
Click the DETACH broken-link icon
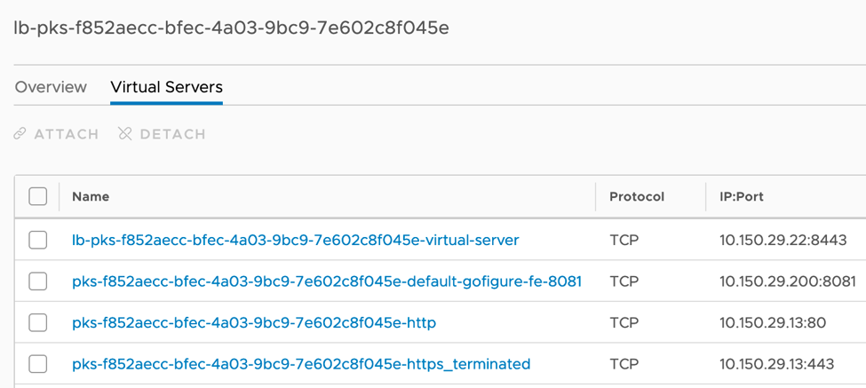[125, 134]
